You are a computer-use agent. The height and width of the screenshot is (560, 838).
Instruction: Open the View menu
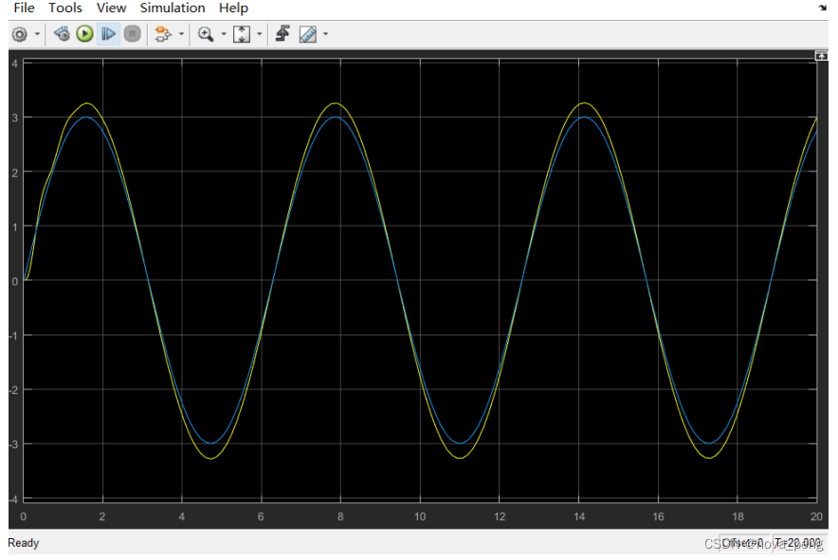click(111, 8)
